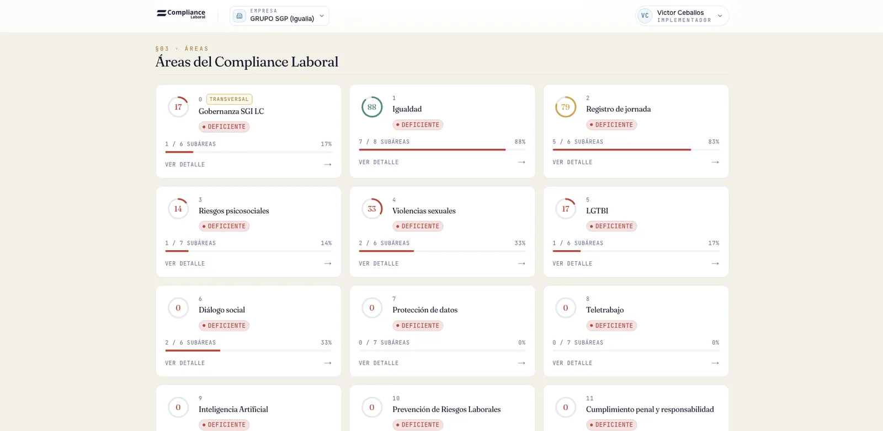
Task: Click the arrow icon on LGTBI card
Action: pos(715,264)
